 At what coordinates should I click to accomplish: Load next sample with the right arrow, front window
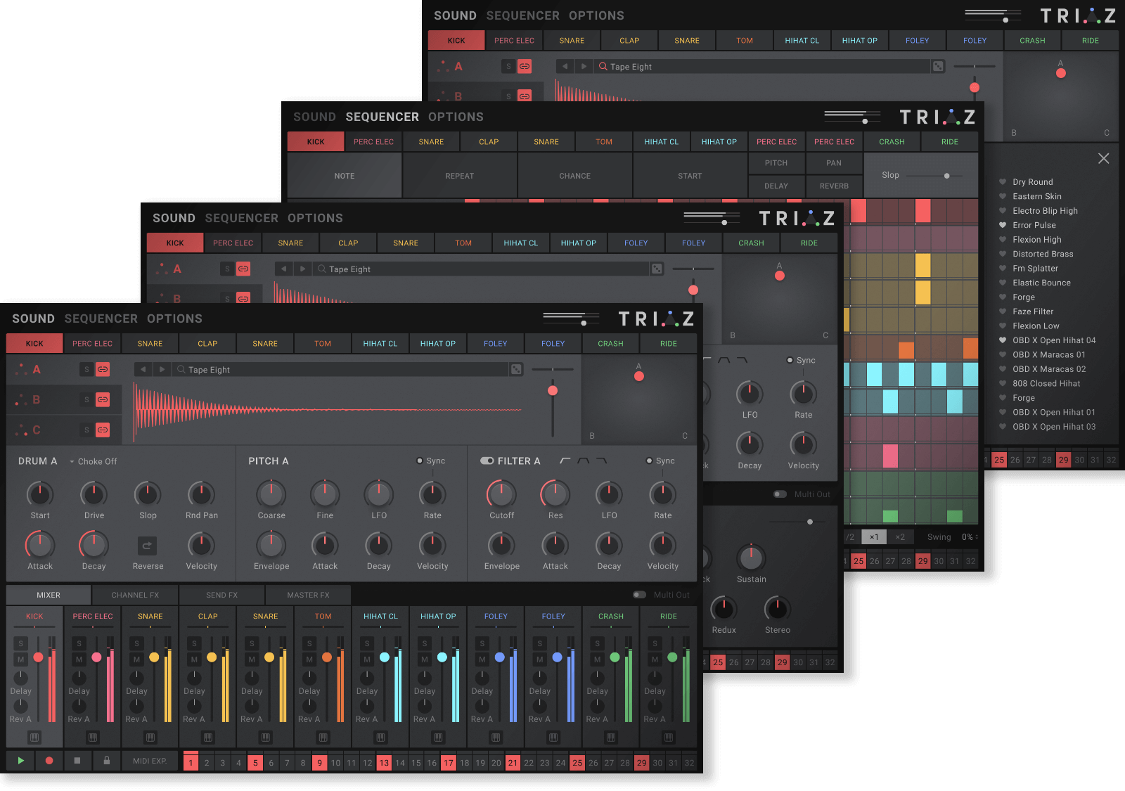click(x=162, y=369)
